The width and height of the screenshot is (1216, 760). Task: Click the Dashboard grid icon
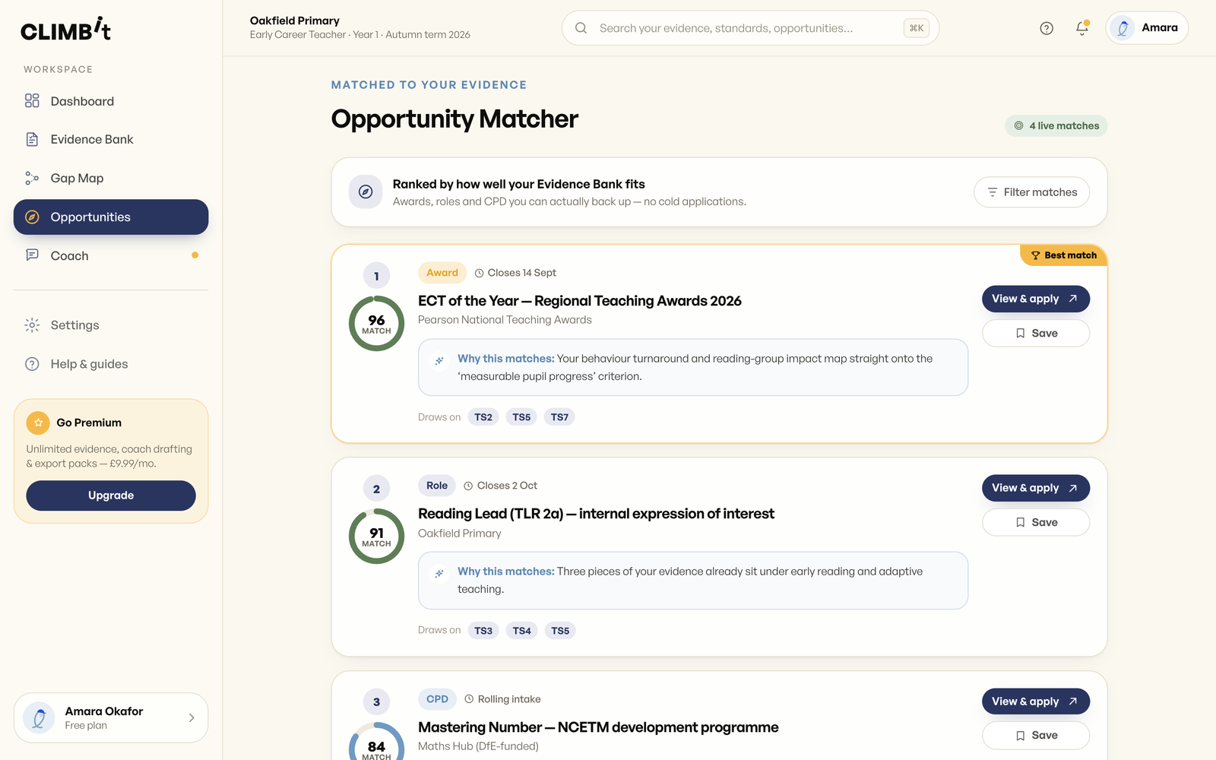(x=32, y=101)
